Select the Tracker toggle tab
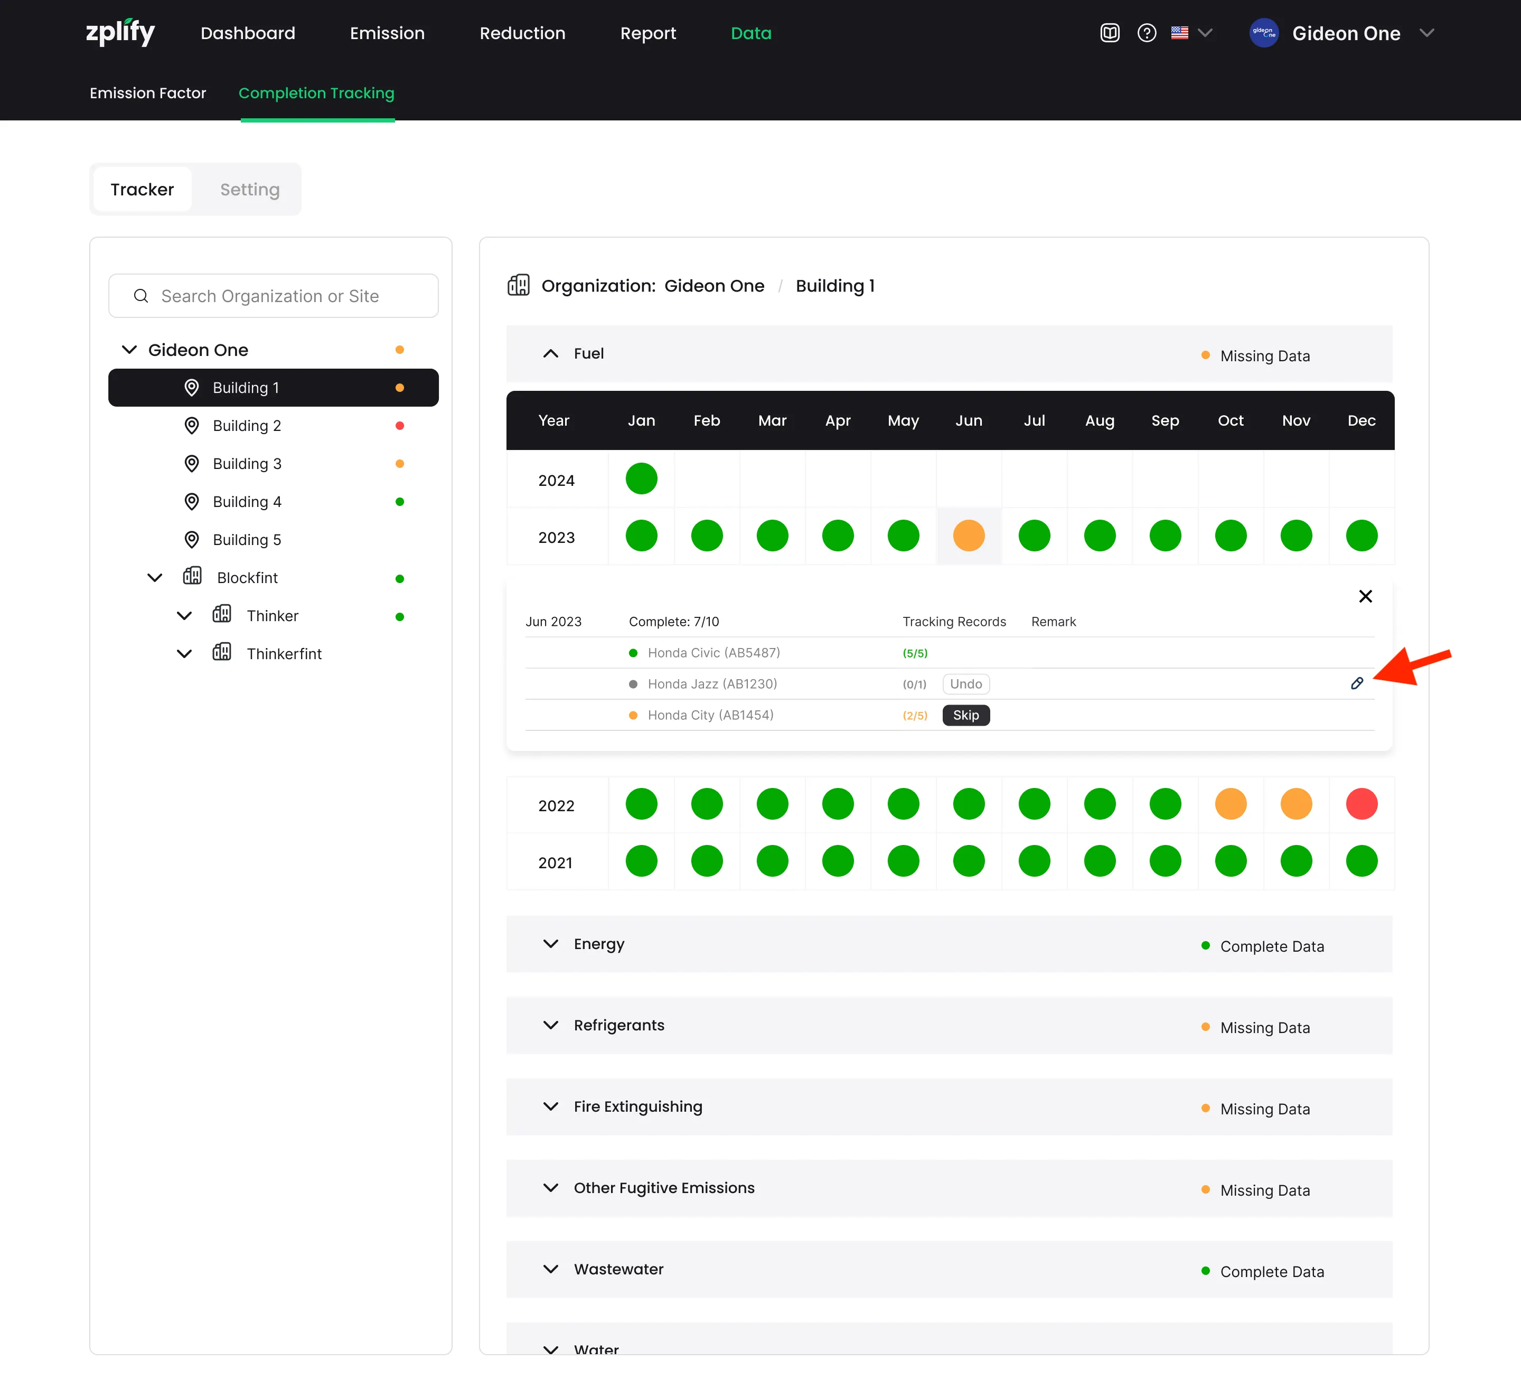1521x1389 pixels. [142, 190]
